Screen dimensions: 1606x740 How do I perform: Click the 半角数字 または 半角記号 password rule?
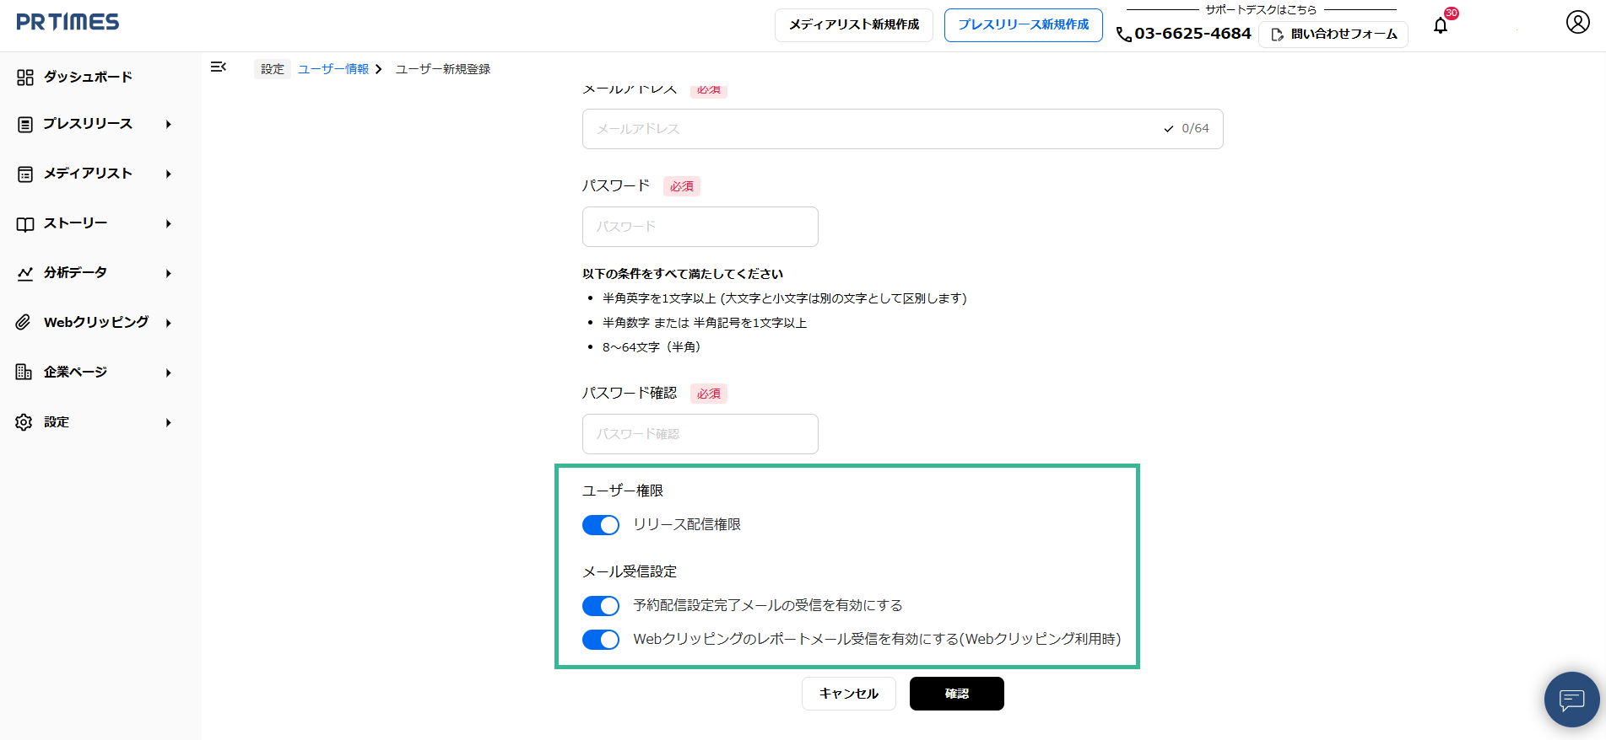(x=705, y=323)
